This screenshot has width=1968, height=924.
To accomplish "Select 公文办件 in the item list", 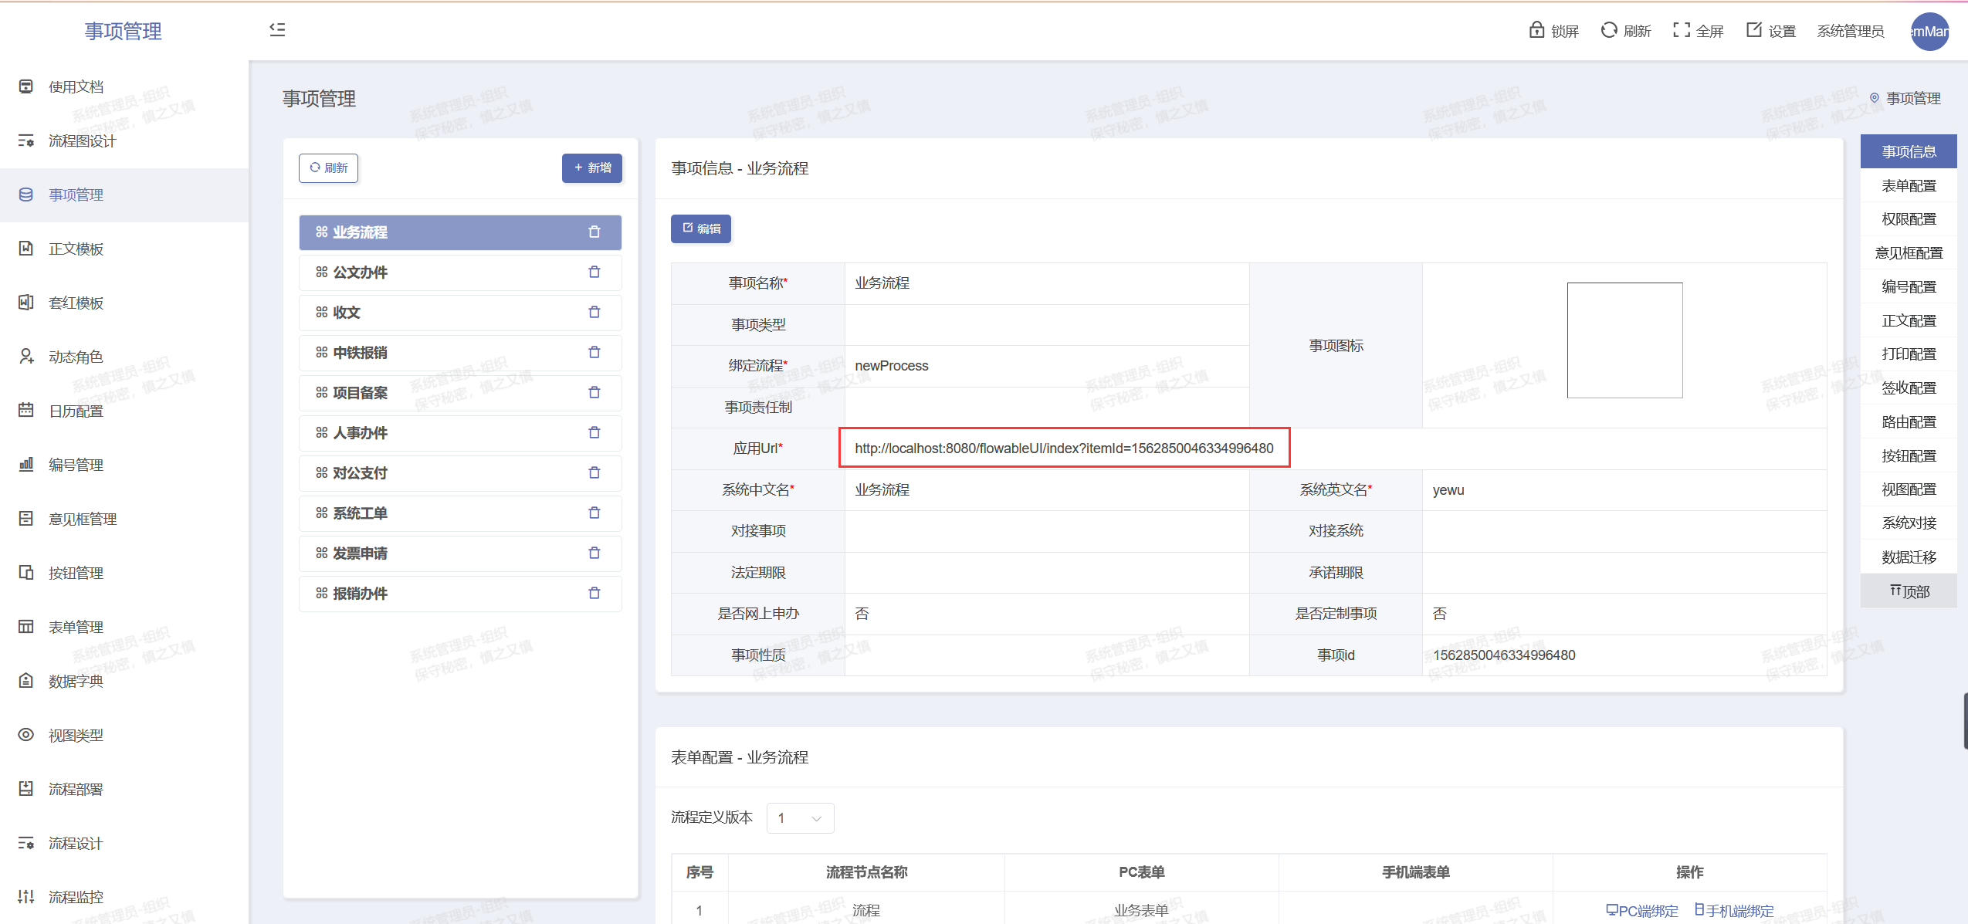I will 460,272.
